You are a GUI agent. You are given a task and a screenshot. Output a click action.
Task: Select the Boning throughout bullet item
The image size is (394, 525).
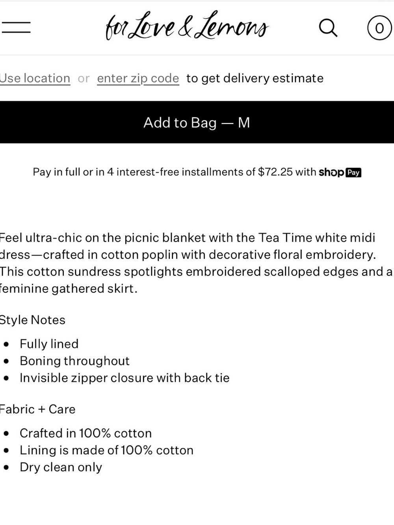coord(74,361)
